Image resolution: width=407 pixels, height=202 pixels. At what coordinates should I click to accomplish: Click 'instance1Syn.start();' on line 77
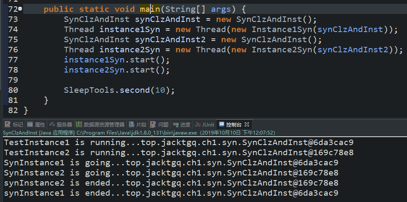117,60
